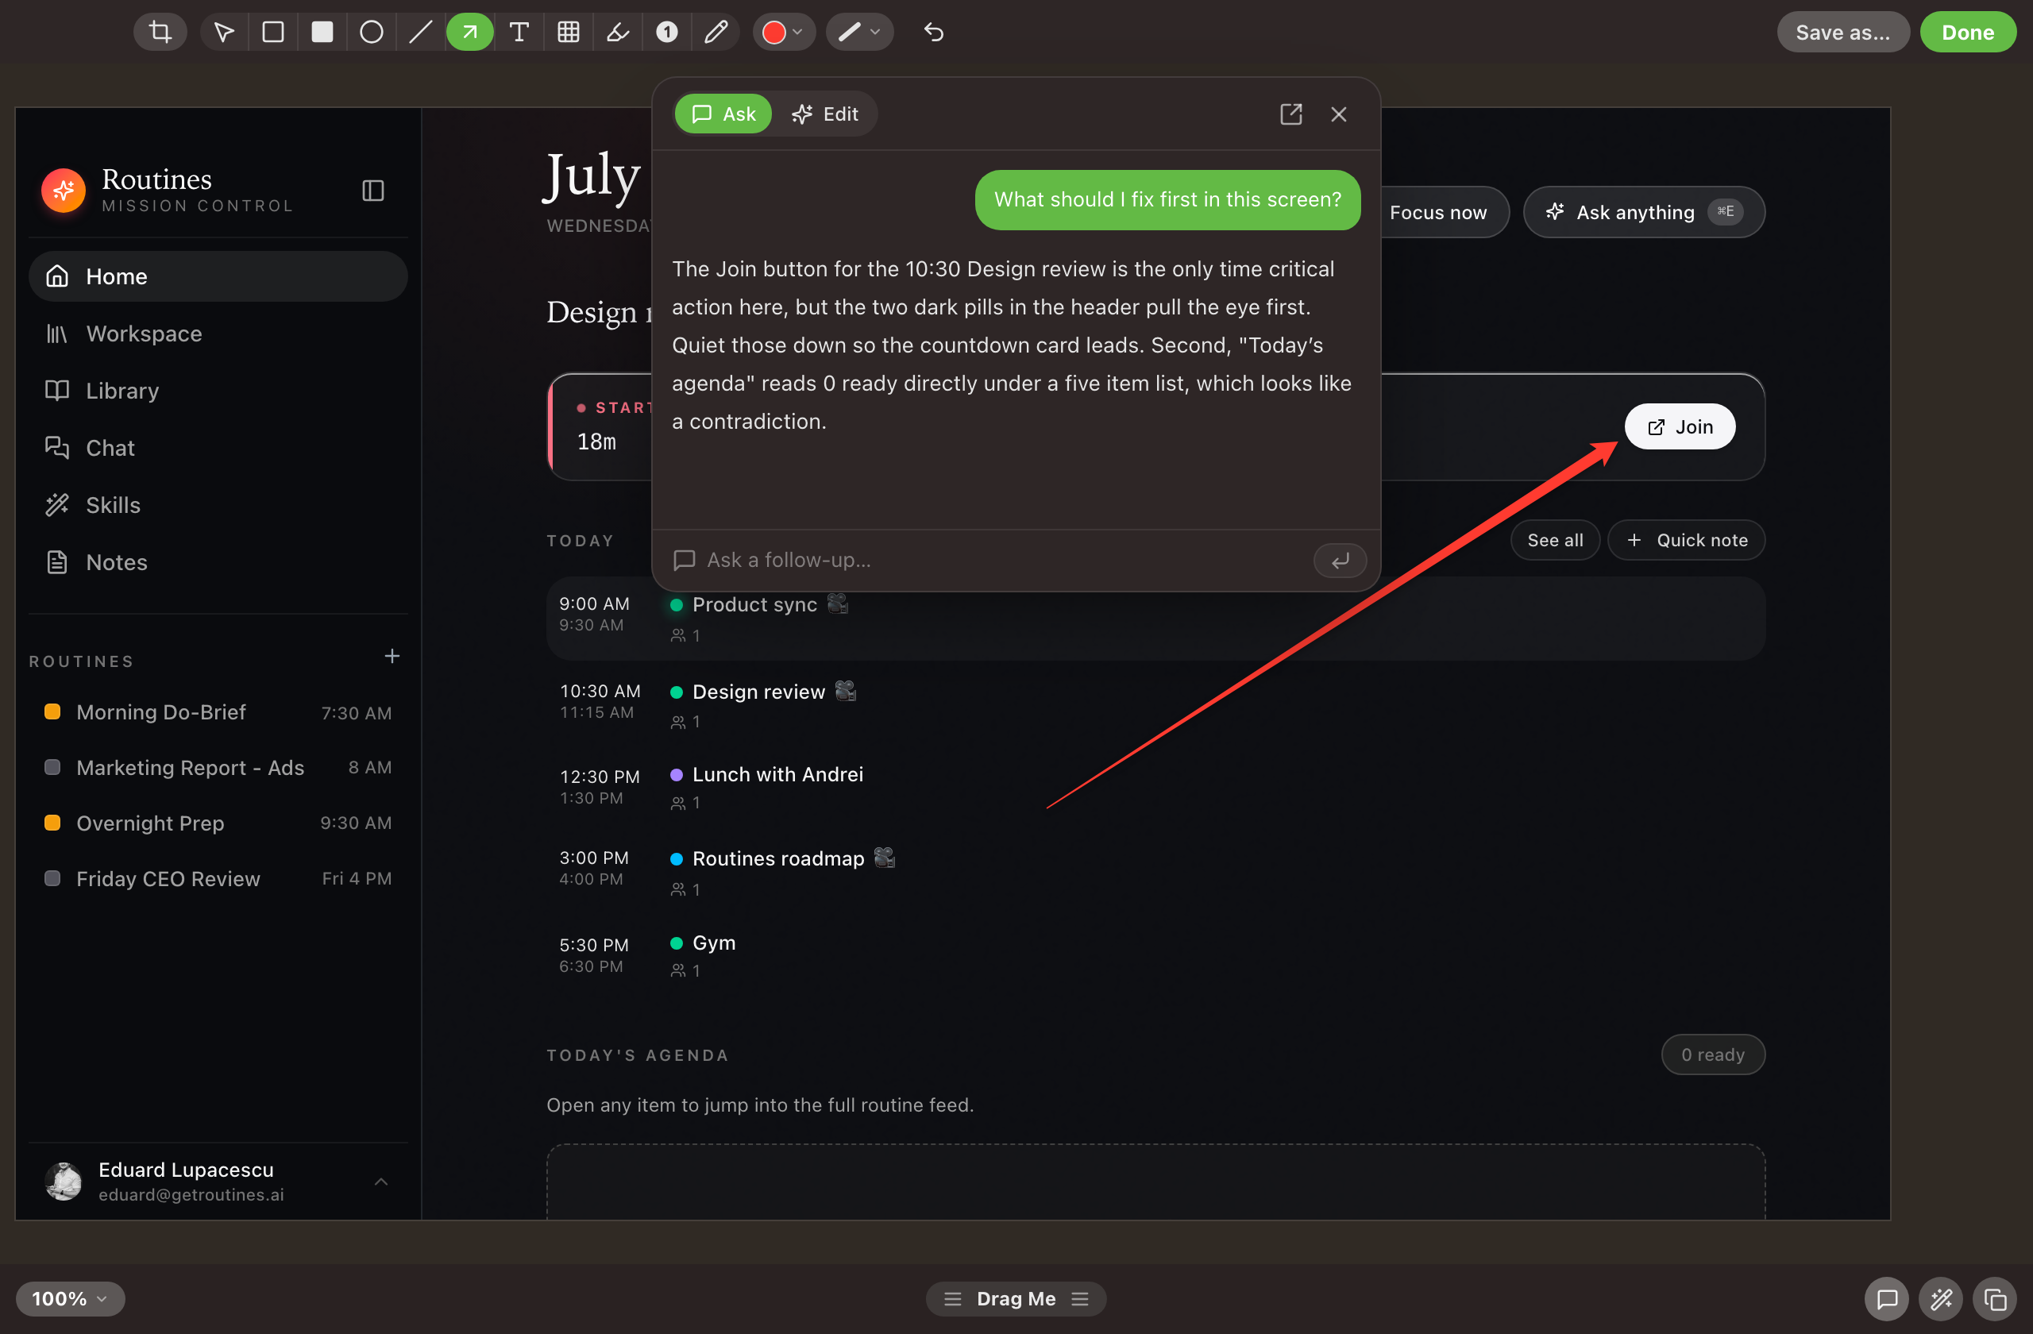Open the Morning Do-Brief routine

[218, 712]
